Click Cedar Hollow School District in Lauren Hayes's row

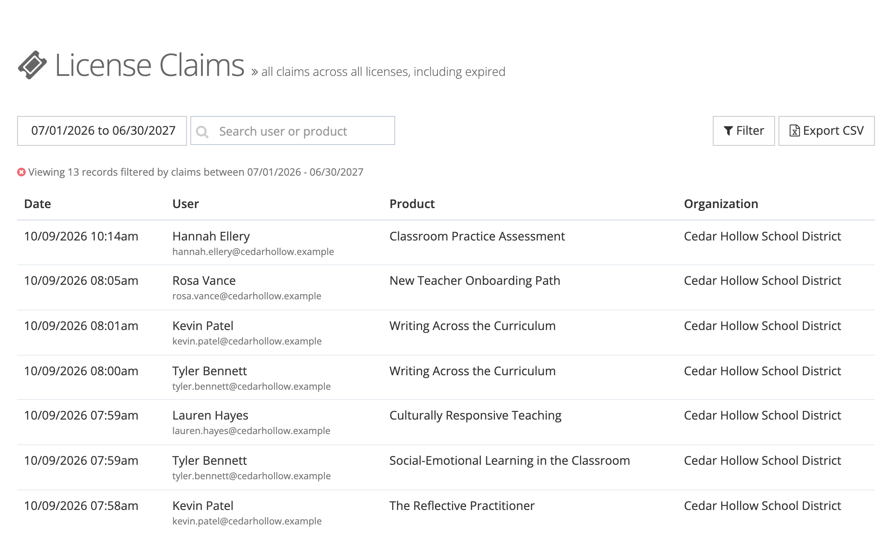pyautogui.click(x=762, y=415)
